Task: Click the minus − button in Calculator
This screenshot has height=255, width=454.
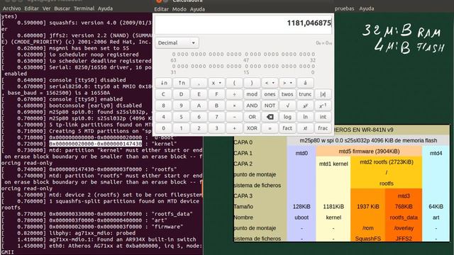Action: 234,117
